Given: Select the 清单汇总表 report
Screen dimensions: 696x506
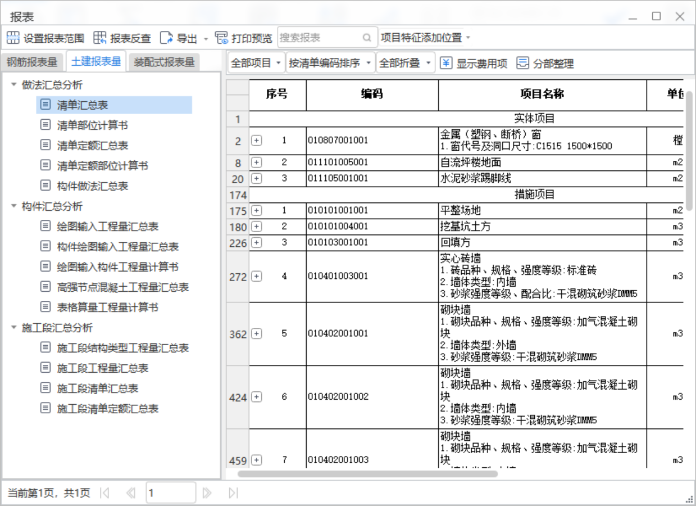Looking at the screenshot, I should 114,105.
